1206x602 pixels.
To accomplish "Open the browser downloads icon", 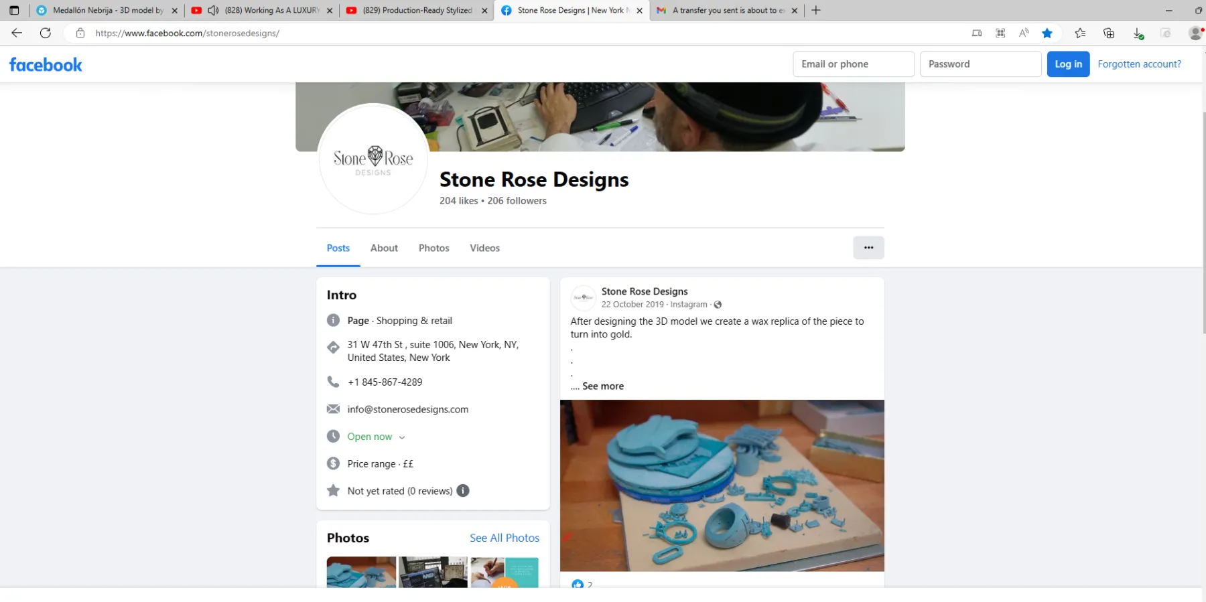I will pos(1138,33).
